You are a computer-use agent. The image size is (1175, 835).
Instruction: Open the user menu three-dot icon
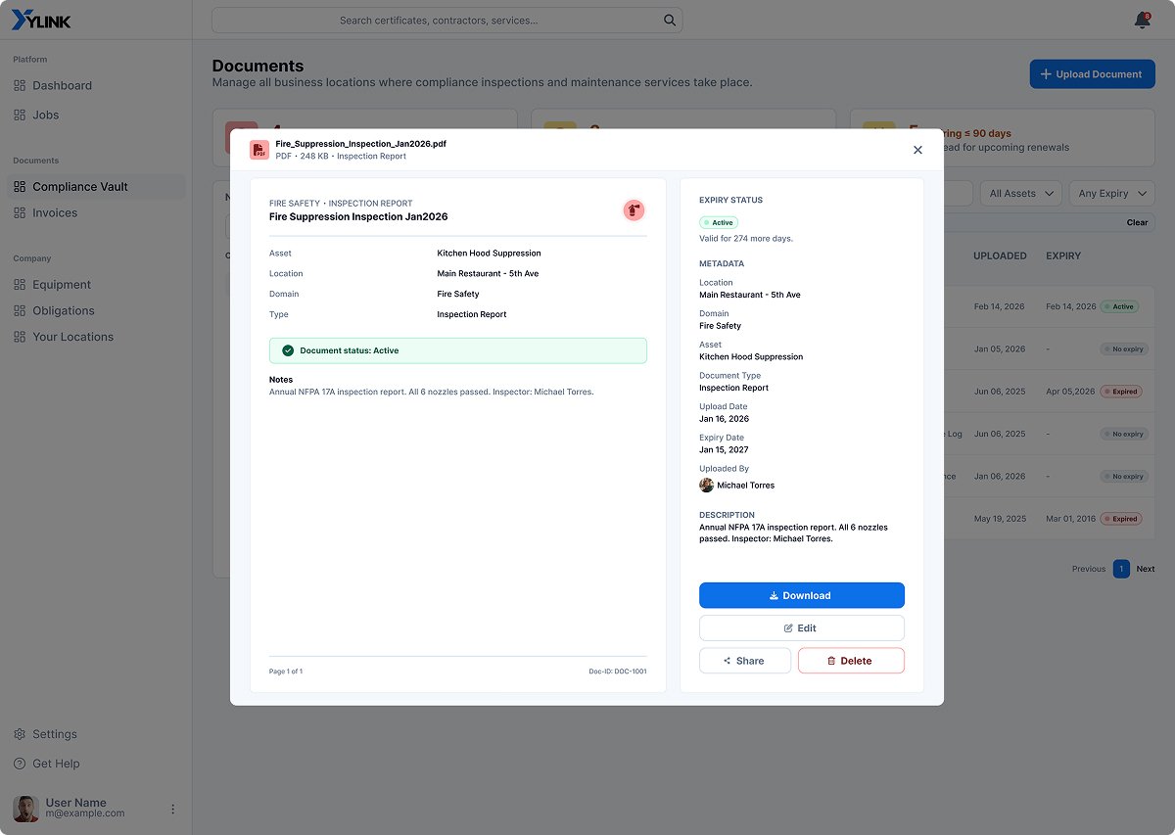[173, 809]
